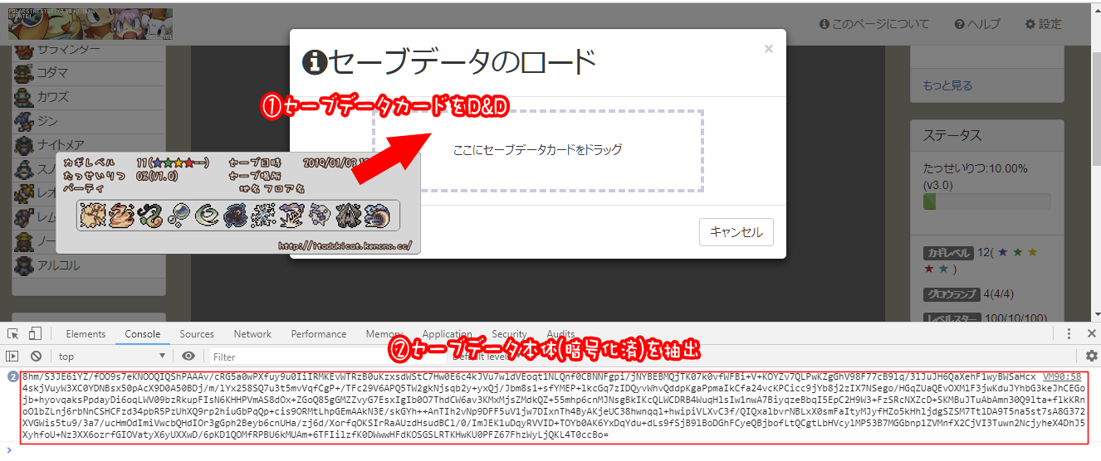This screenshot has width=1101, height=461.
Task: Show the console sidebar panel icon
Action: click(x=13, y=356)
